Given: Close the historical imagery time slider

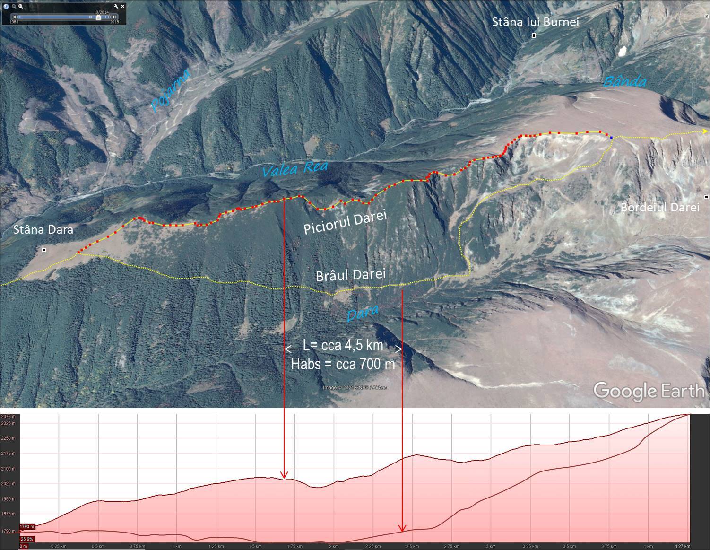Looking at the screenshot, I should point(123,6).
